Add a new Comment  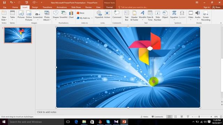pyautogui.click(x=117, y=15)
